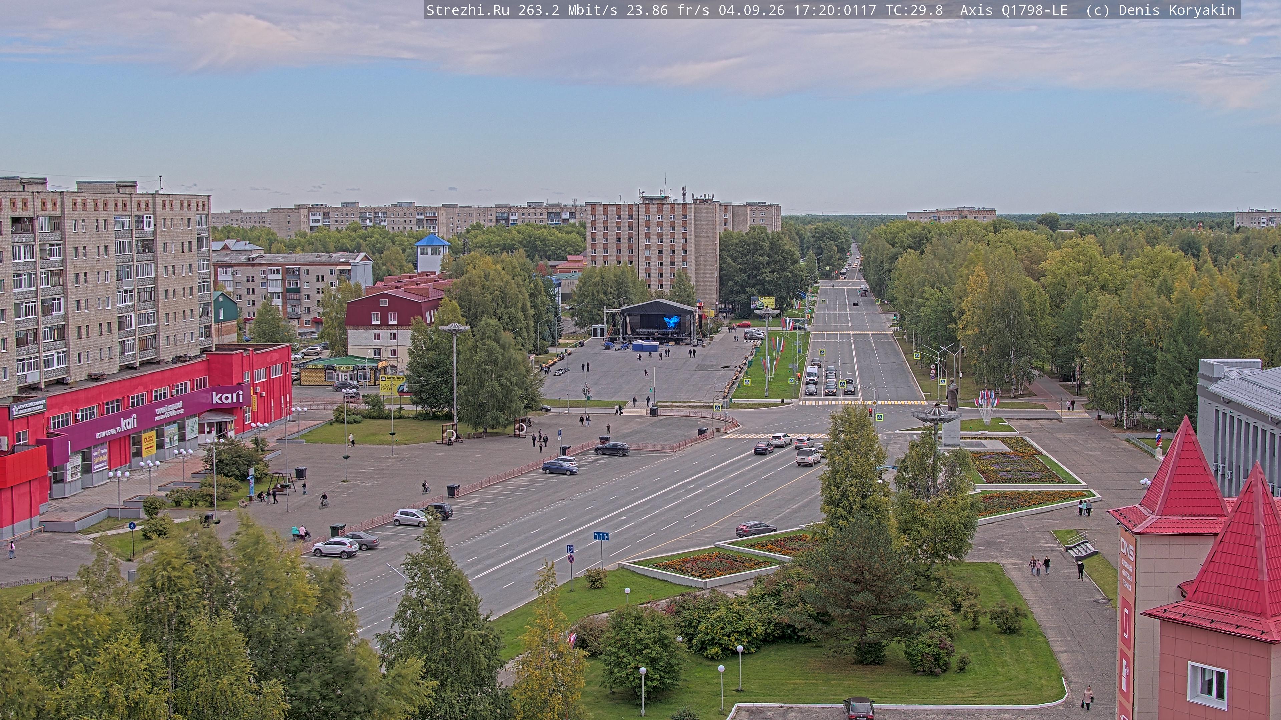Image resolution: width=1281 pixels, height=720 pixels.
Task: Click the Axis Q1798-LE camera label
Action: coord(1014,10)
